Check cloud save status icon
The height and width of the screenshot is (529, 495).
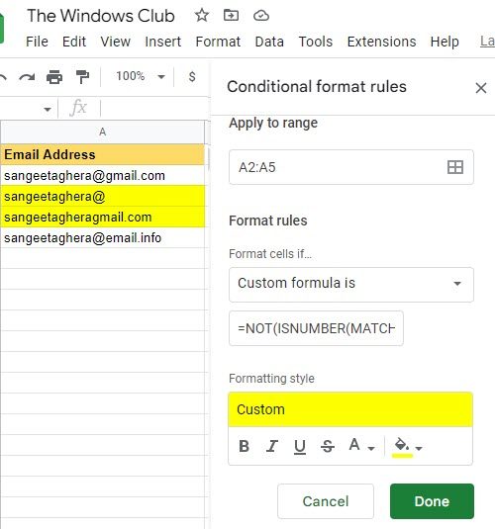click(261, 16)
